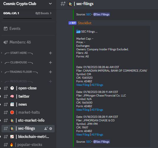Add a channel to the TRADING FLOOR category
The width and height of the screenshot is (158, 148).
point(51,72)
